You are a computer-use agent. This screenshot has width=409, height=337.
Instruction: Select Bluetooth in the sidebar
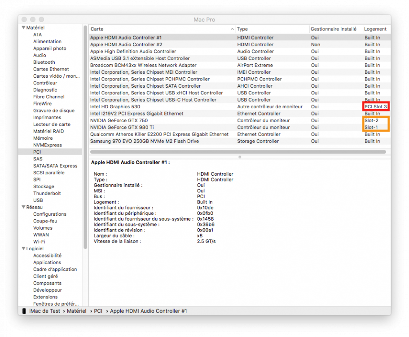tap(44, 62)
